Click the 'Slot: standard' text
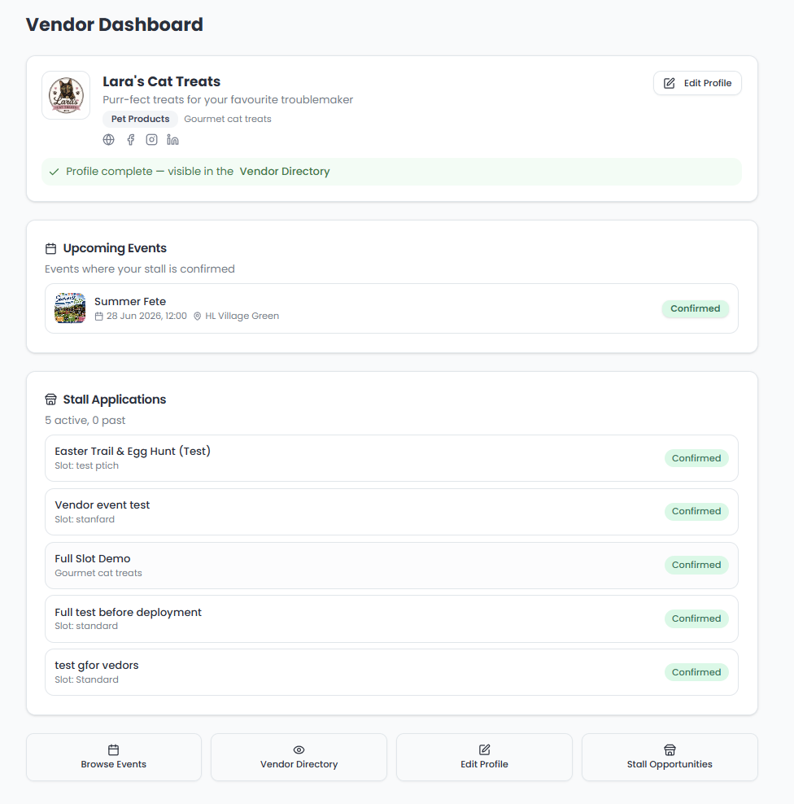This screenshot has width=794, height=804. pos(86,626)
